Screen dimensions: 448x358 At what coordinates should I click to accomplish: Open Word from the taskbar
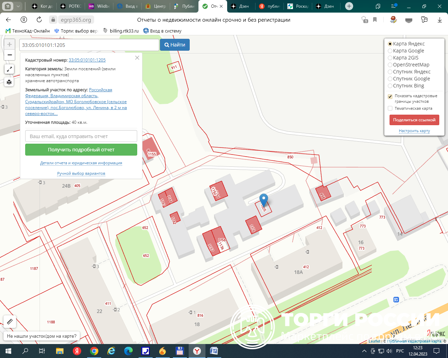click(214, 351)
